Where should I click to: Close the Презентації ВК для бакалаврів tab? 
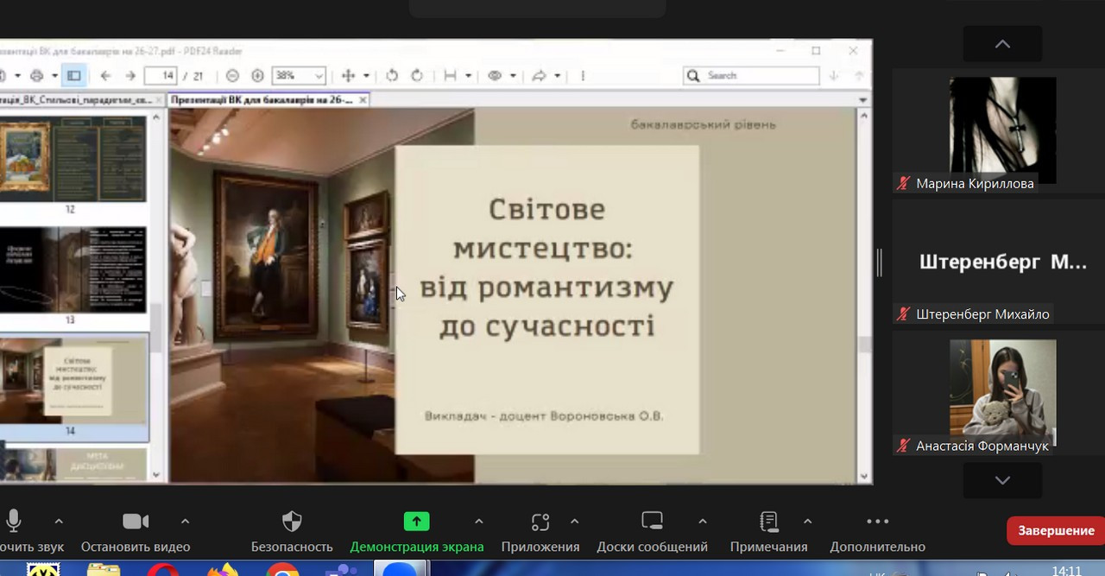pyautogui.click(x=363, y=100)
